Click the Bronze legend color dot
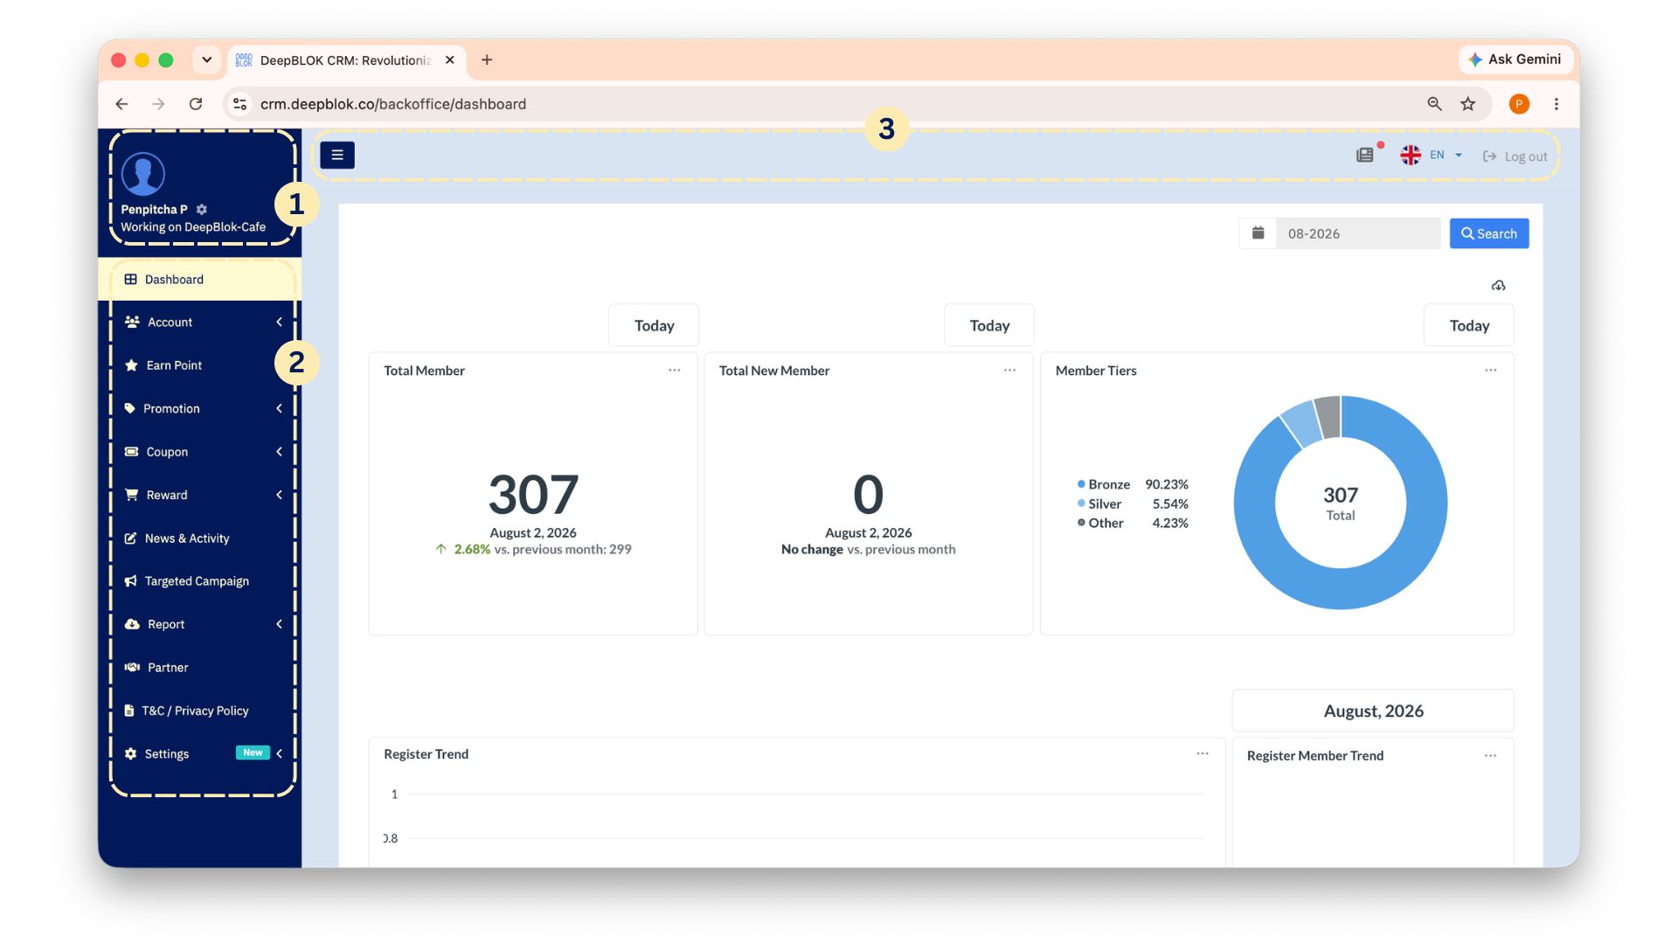The width and height of the screenshot is (1678, 944). (1081, 484)
